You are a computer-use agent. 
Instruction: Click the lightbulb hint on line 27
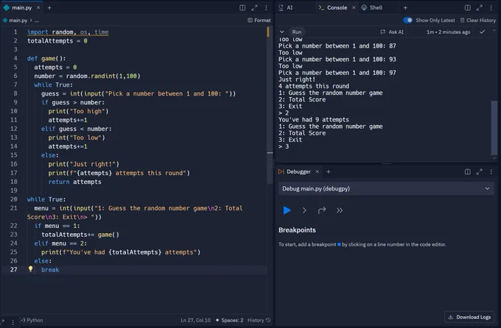(x=30, y=269)
